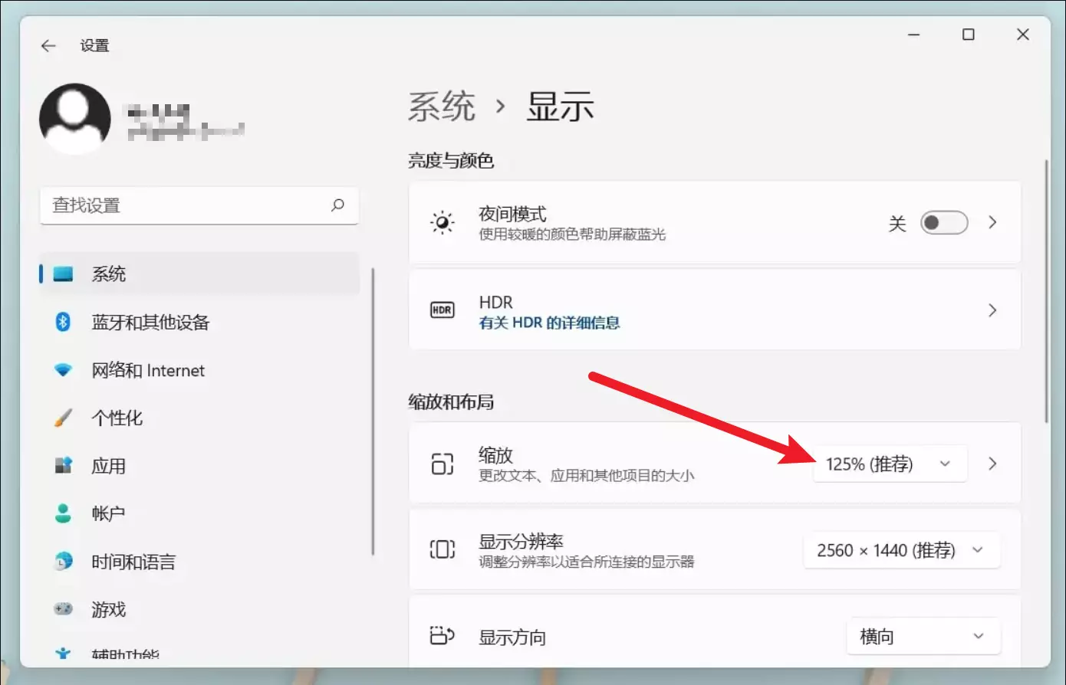This screenshot has width=1066, height=685.
Task: Open the 2560 × 1440 resolution dropdown
Action: coord(902,550)
